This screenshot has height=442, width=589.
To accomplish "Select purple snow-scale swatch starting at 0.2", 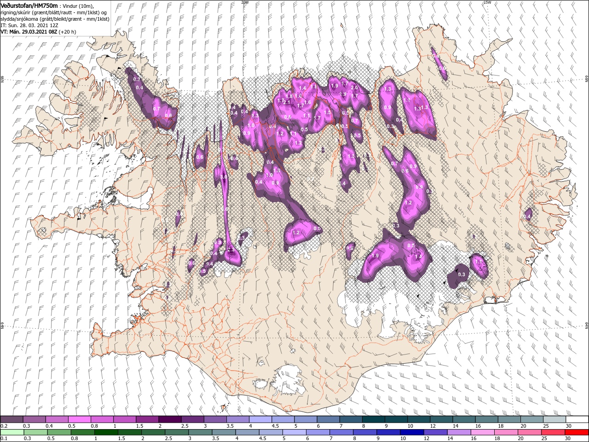I will point(12,419).
